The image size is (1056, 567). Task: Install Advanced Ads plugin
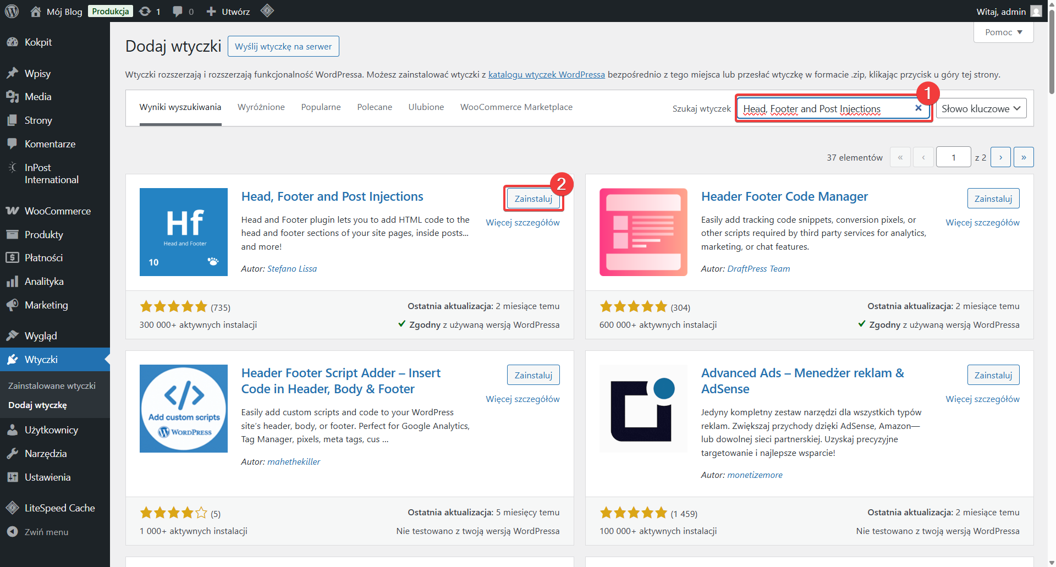(x=993, y=375)
